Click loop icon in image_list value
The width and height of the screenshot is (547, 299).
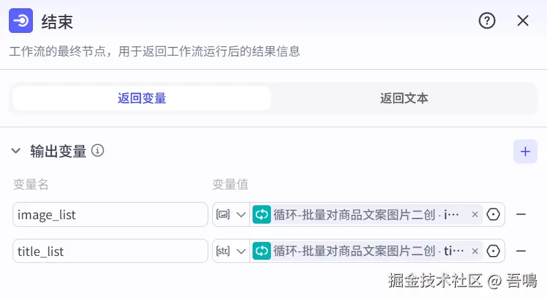261,215
